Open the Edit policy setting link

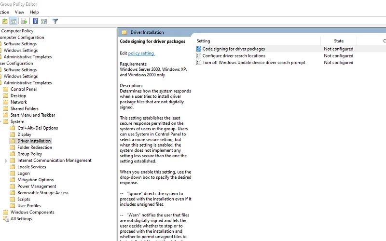pyautogui.click(x=141, y=53)
